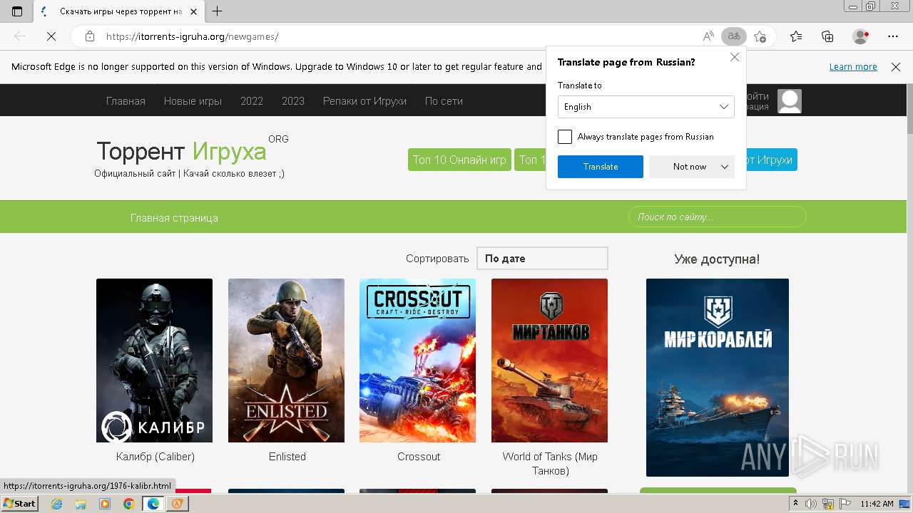Screen dimensions: 913x513
Task: Open the browser profile icon
Action: click(861, 36)
